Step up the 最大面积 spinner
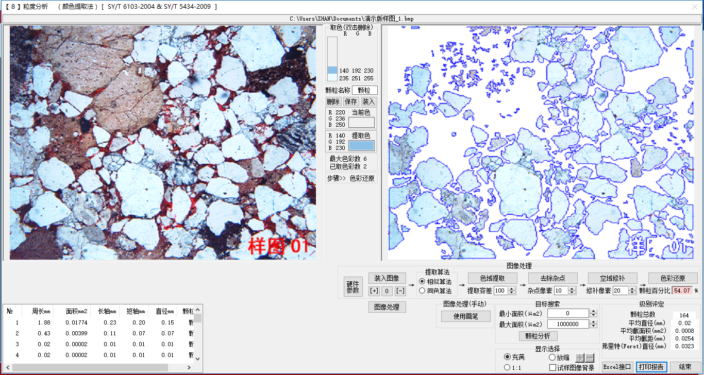Viewport: 704px width, 375px height. coord(593,322)
